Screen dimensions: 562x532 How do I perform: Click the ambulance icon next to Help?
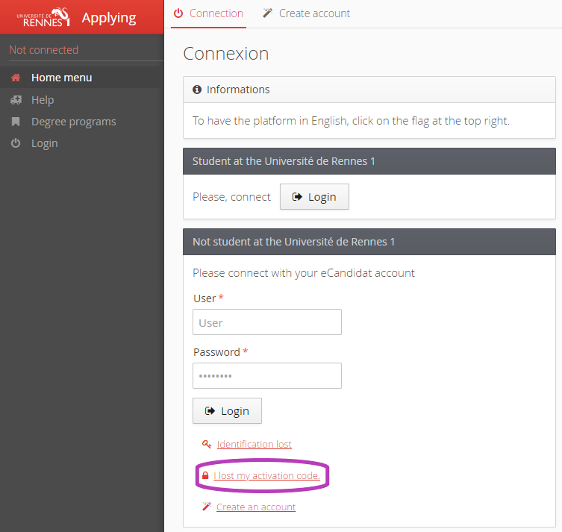pos(16,100)
